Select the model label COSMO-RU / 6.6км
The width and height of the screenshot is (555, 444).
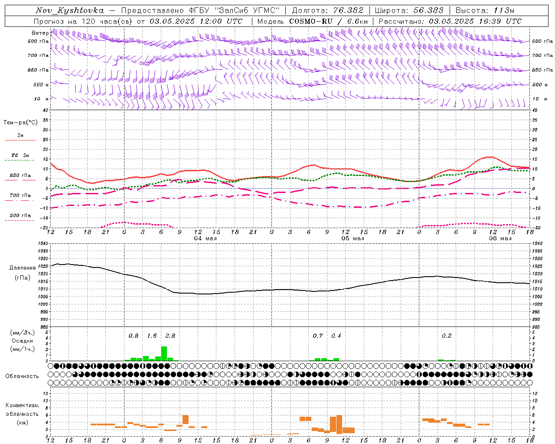tap(329, 21)
